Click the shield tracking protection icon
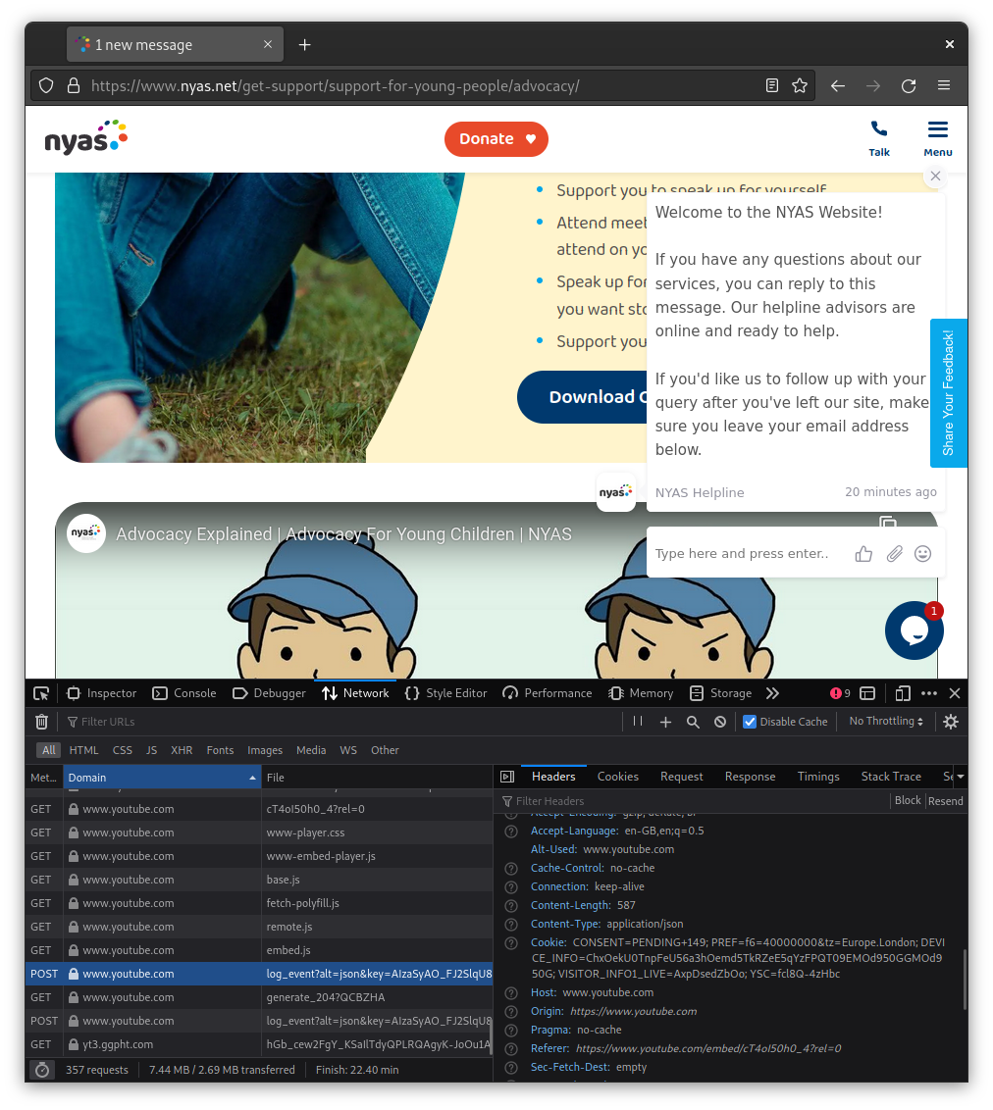Viewport: 993px width, 1110px height. [x=46, y=85]
